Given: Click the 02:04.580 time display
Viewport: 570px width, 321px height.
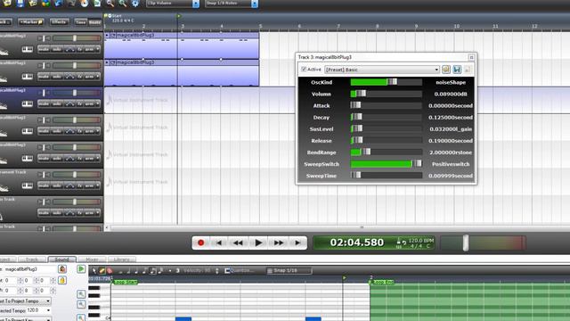Looking at the screenshot, I should pyautogui.click(x=356, y=243).
